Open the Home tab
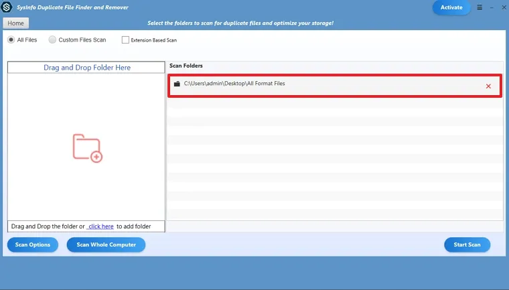 [x=15, y=23]
